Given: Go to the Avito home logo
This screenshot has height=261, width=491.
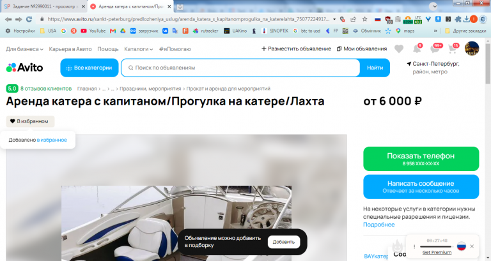Looking at the screenshot, I should click(x=24, y=68).
